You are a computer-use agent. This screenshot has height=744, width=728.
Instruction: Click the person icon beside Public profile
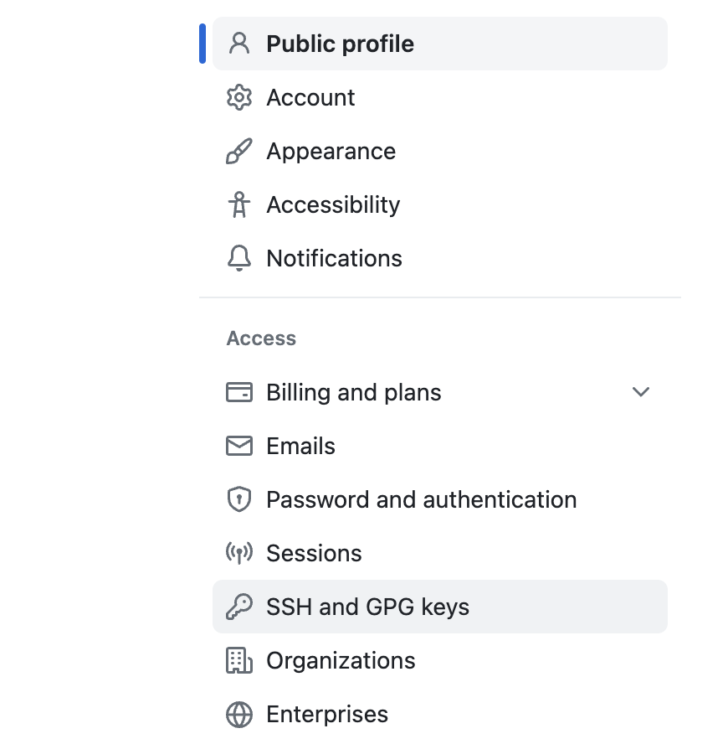click(x=239, y=44)
